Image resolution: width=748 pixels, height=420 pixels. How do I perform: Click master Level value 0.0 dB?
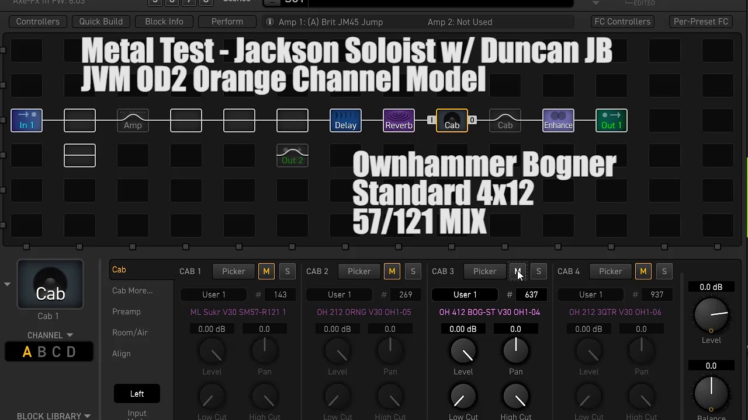(711, 287)
